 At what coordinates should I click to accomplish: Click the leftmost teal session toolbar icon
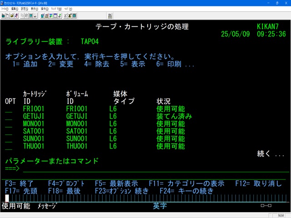click(x=3, y=16)
